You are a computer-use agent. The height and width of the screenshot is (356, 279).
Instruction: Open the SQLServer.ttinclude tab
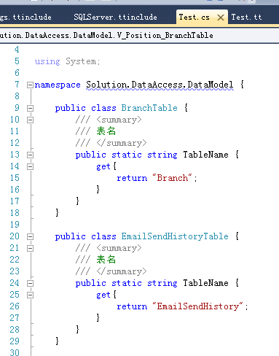coord(115,18)
